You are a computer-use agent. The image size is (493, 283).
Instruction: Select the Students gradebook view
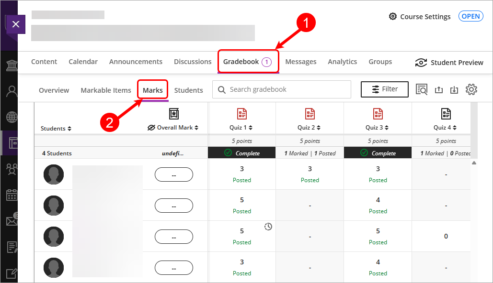(189, 90)
